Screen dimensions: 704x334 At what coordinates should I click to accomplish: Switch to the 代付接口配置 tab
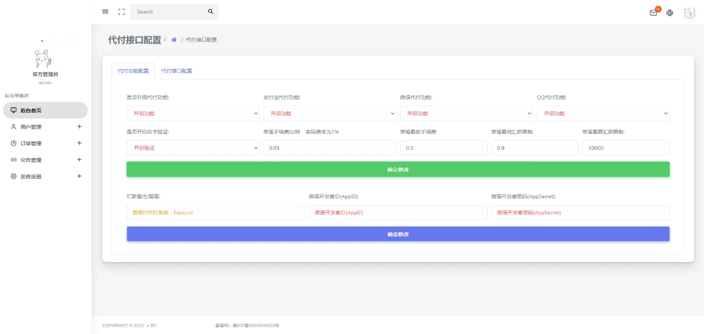click(176, 71)
